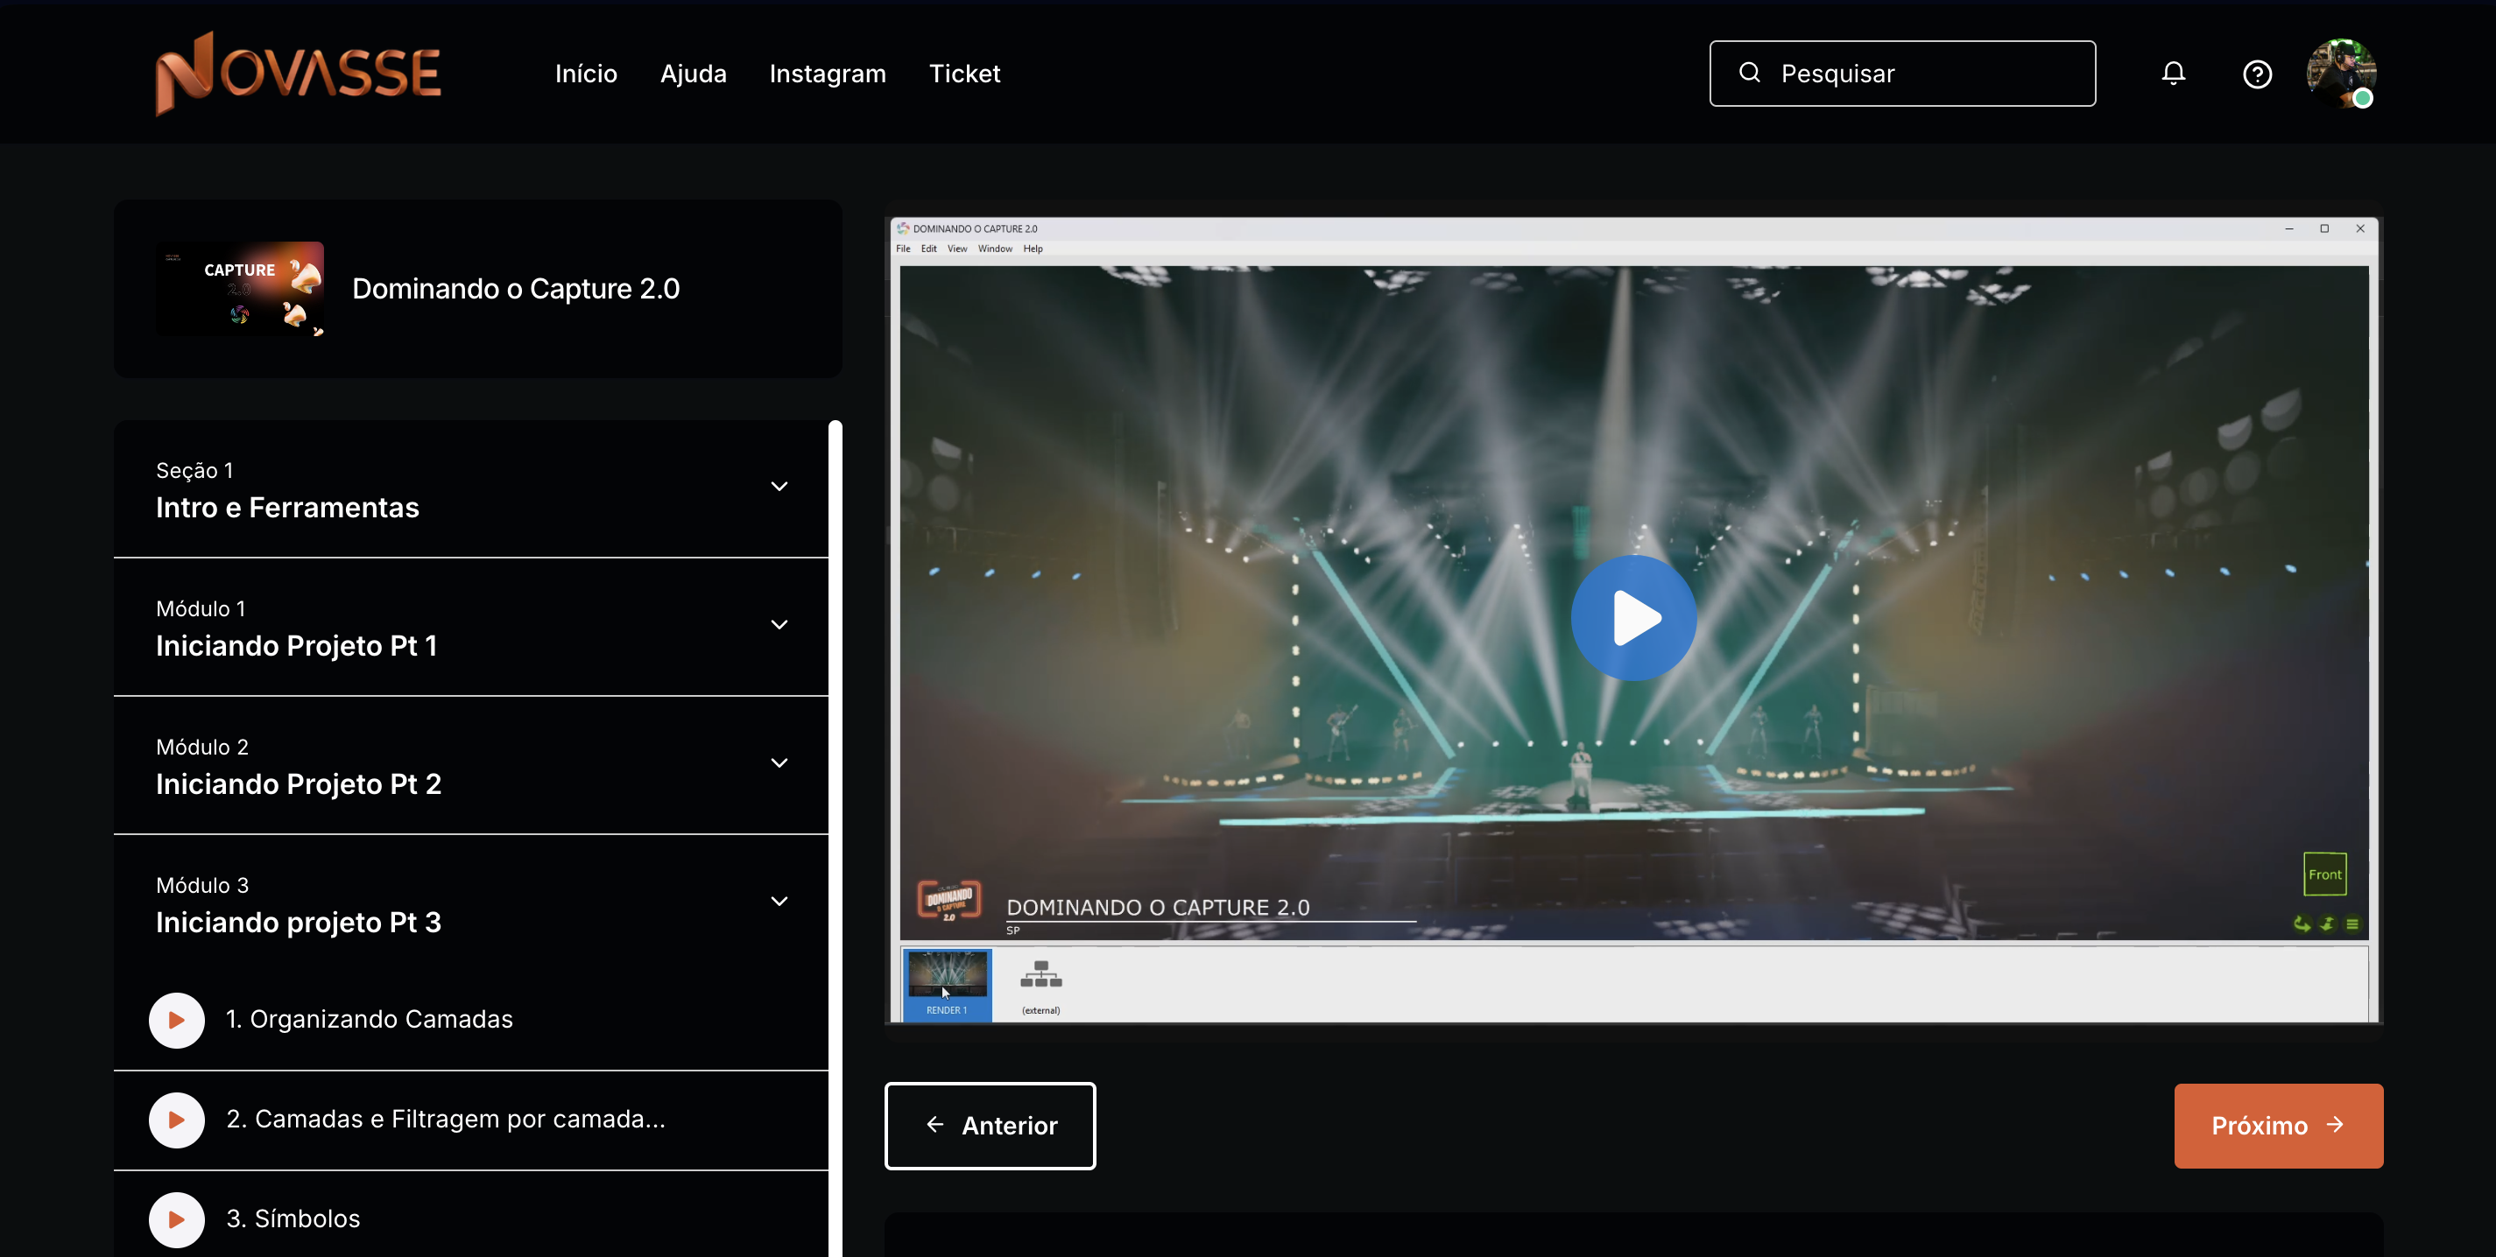
Task: Expand Módulo 1 Iniciando Projeto Pt 1
Action: [x=471, y=627]
